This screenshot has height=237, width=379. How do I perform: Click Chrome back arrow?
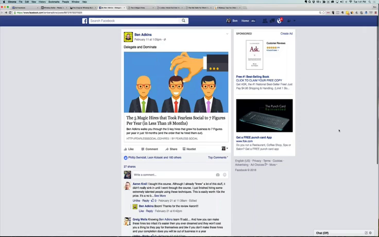(2, 12)
